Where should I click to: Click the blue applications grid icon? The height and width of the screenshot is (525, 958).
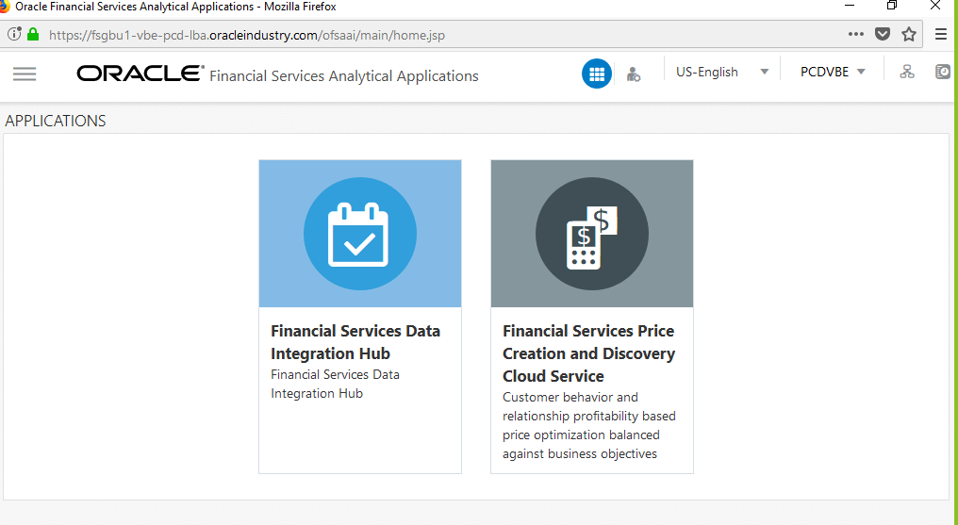[x=596, y=74]
